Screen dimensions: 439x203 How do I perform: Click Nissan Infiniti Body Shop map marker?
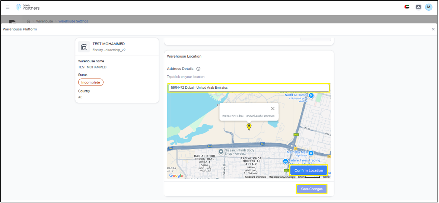tap(221, 151)
